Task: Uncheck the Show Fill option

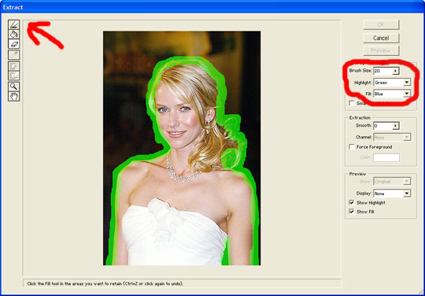Action: point(352,212)
